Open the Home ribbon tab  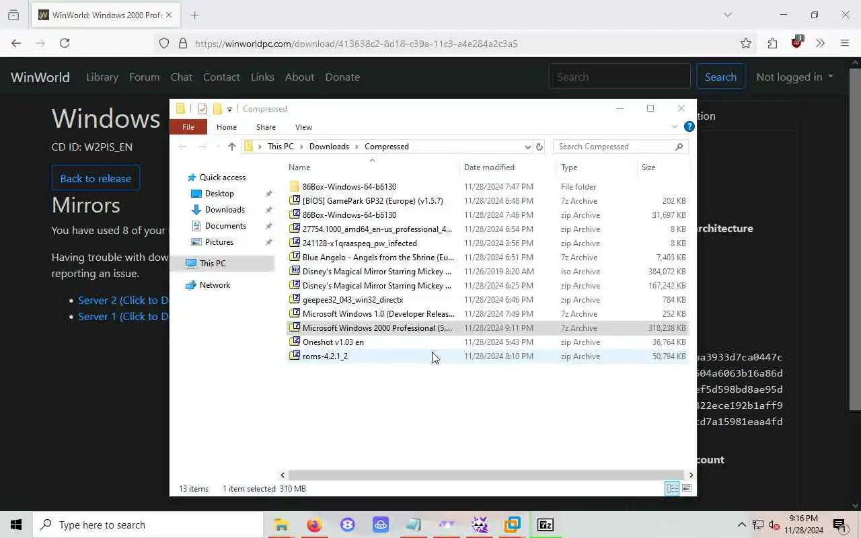(x=227, y=127)
